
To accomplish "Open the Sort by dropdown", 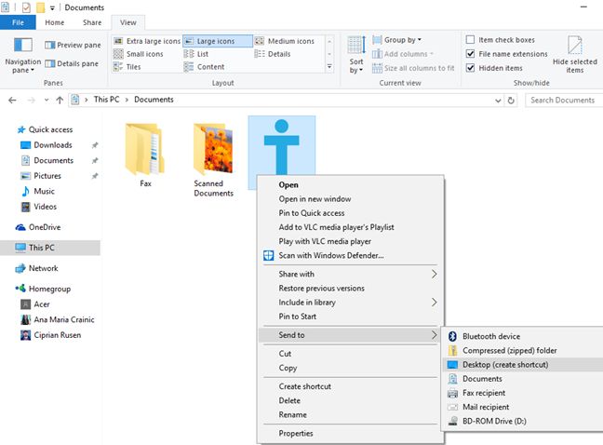I will tap(356, 54).
